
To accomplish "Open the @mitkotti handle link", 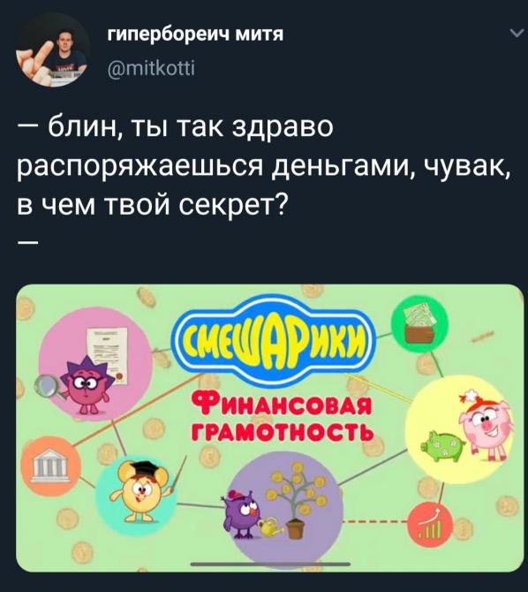I will pos(151,69).
